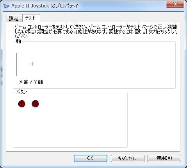Click the 適用(A) button
Viewport: 187px width, 168px height.
(x=164, y=158)
